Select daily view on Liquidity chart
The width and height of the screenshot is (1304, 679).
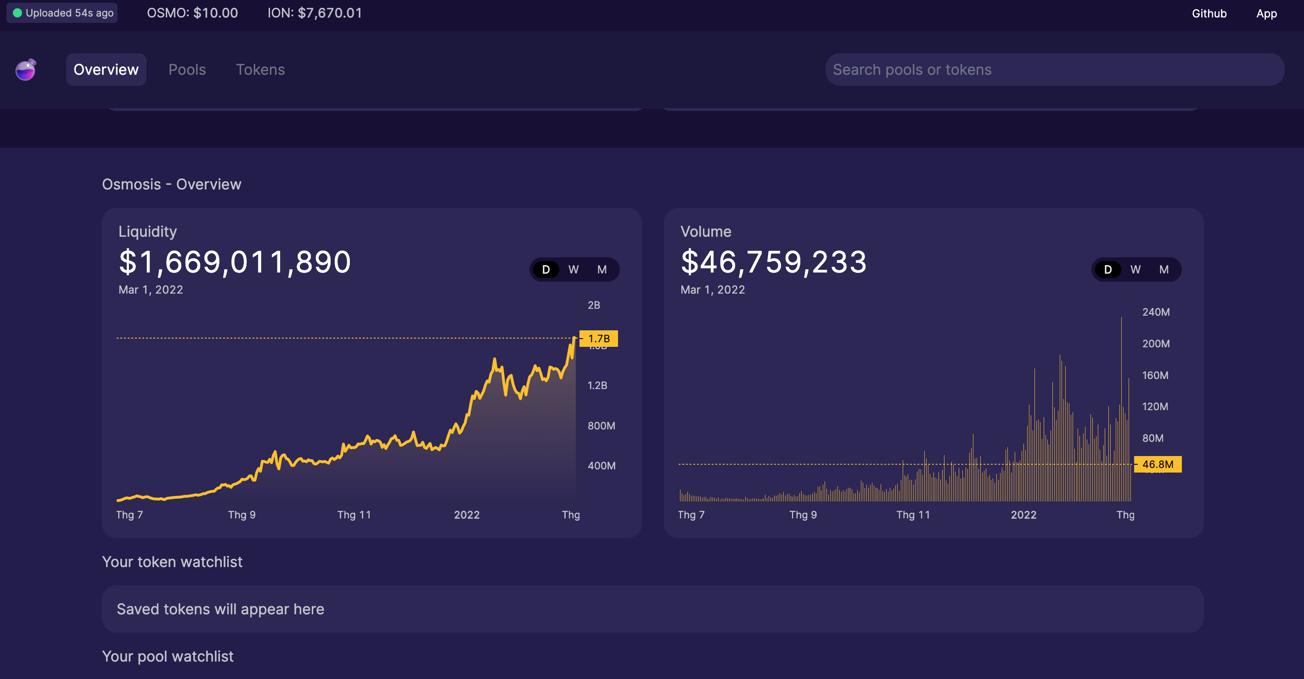545,270
